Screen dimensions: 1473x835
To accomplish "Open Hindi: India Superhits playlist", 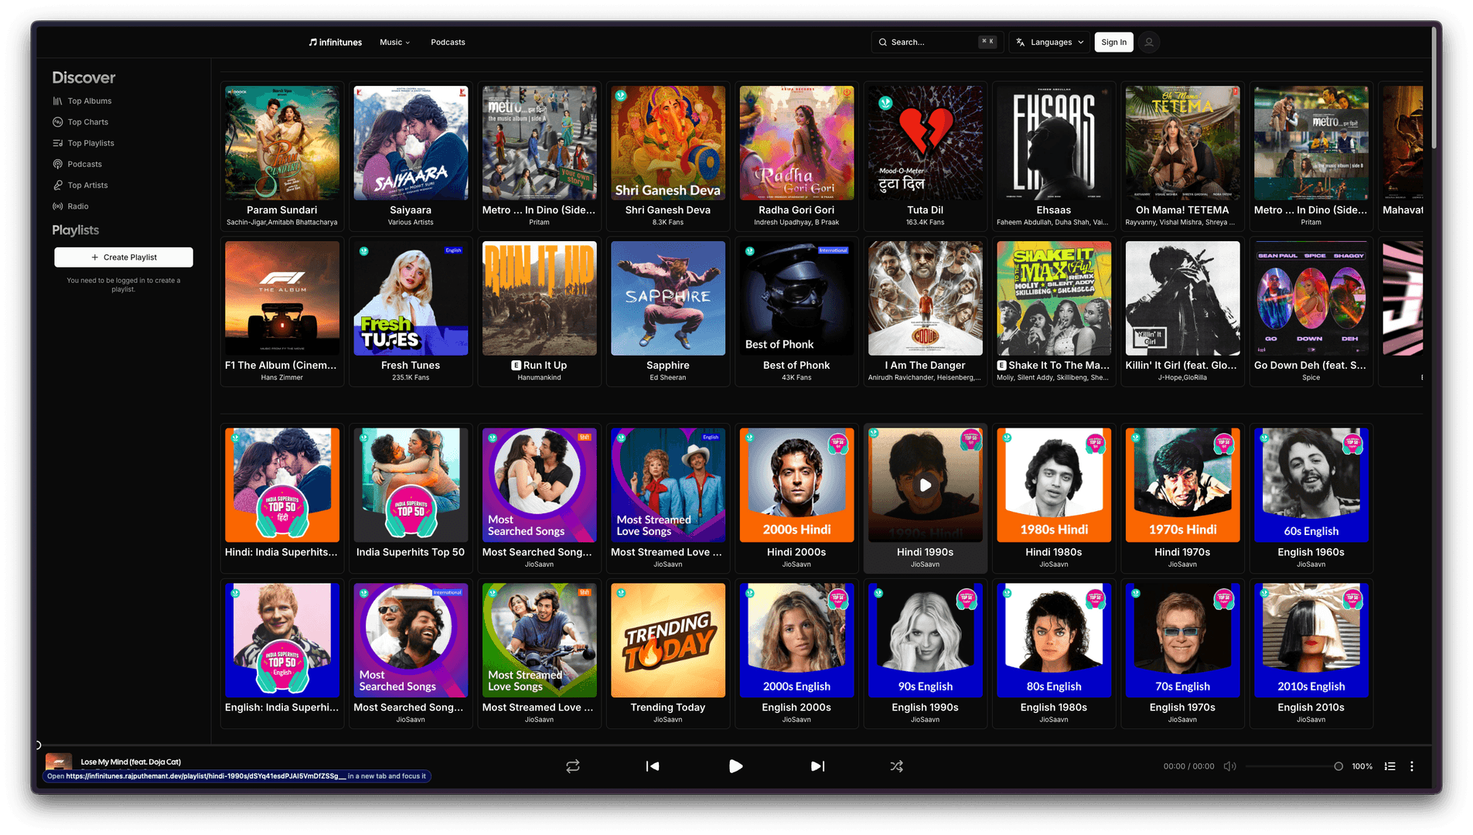I will click(x=282, y=486).
